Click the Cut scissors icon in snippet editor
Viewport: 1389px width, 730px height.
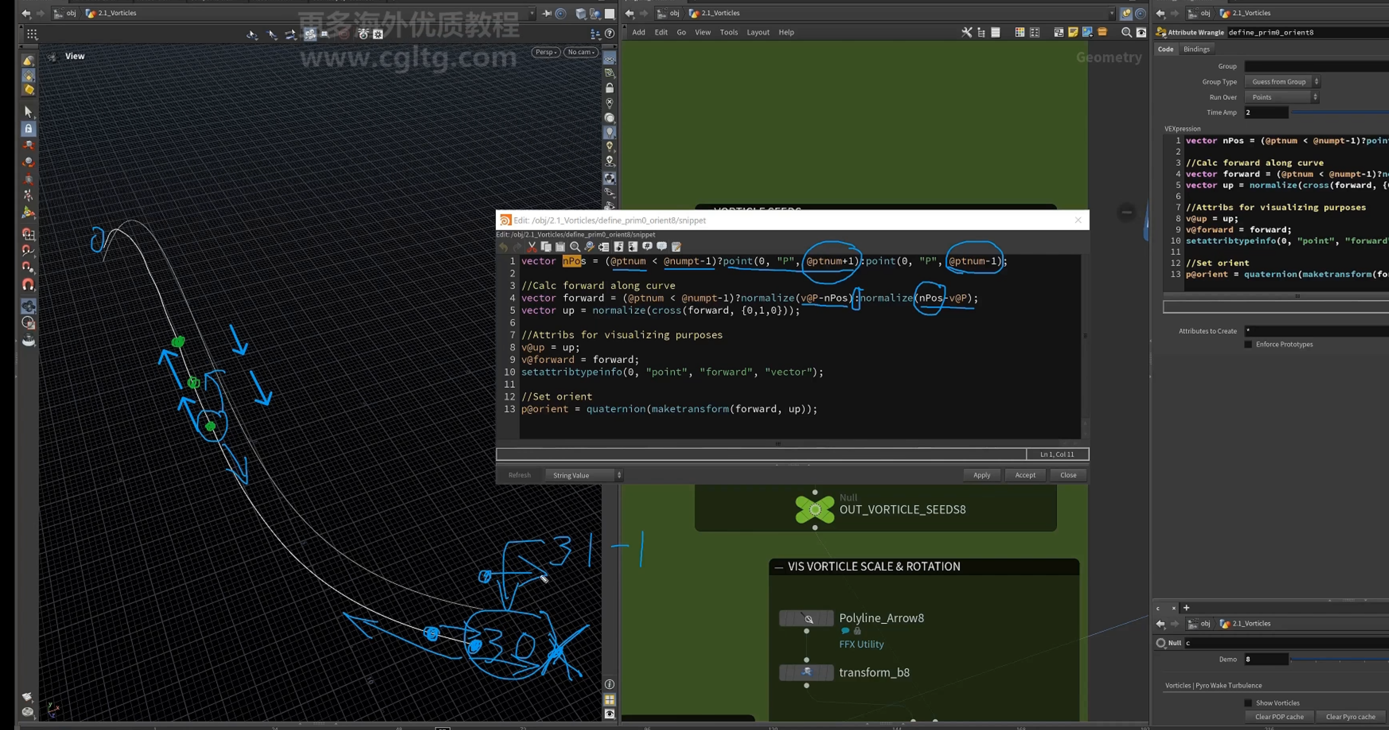(x=531, y=247)
